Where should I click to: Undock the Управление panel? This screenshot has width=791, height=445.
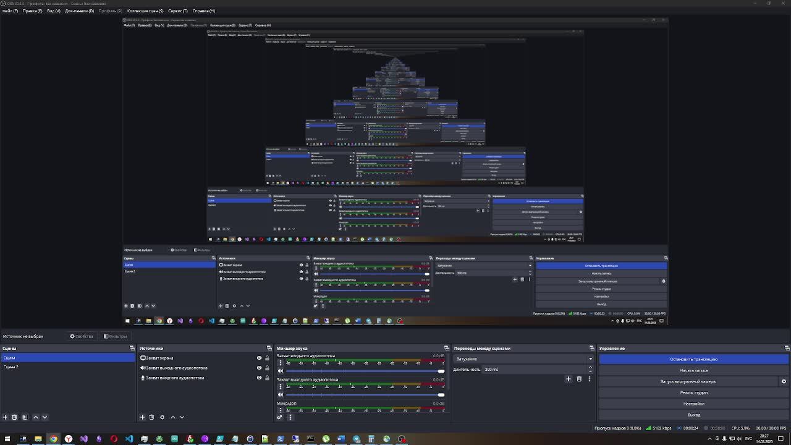pos(787,348)
